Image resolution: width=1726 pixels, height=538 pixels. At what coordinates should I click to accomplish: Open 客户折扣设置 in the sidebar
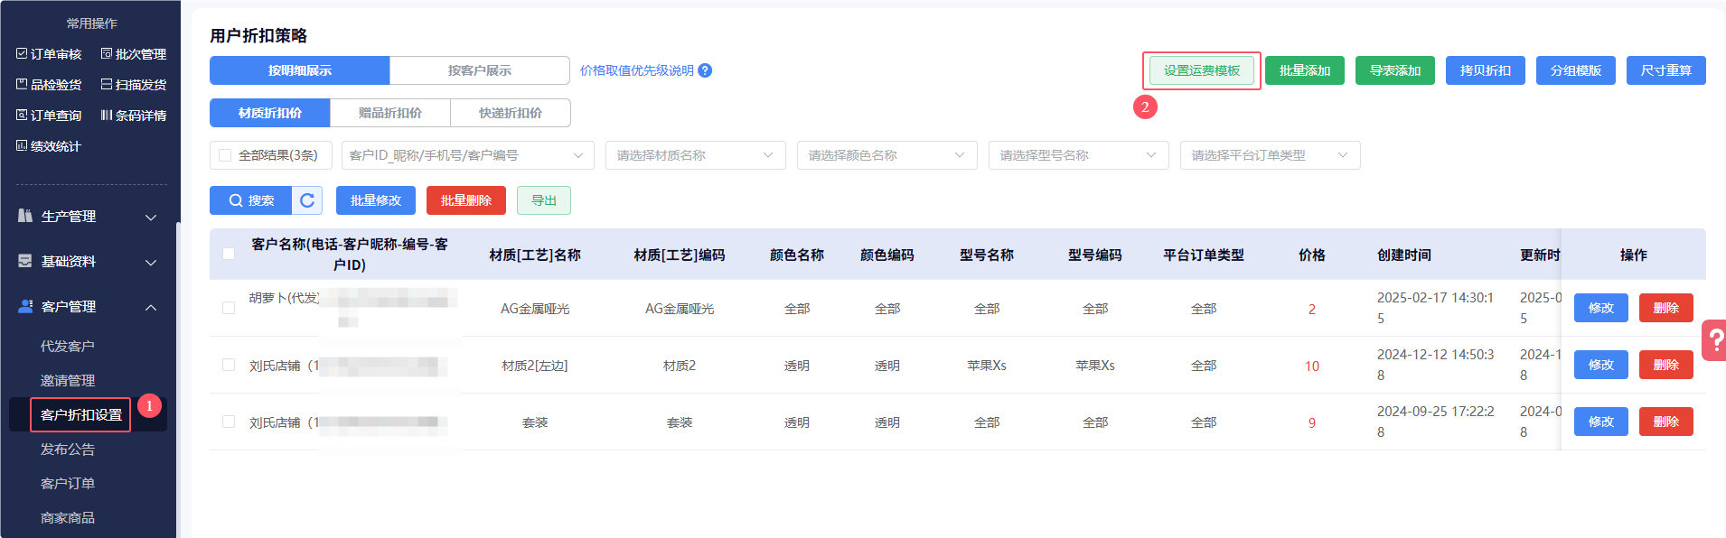[81, 415]
